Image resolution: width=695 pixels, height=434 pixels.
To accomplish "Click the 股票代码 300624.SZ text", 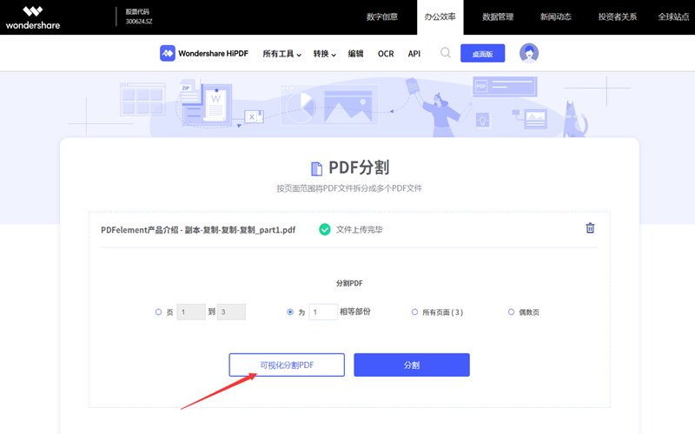I will pyautogui.click(x=139, y=16).
